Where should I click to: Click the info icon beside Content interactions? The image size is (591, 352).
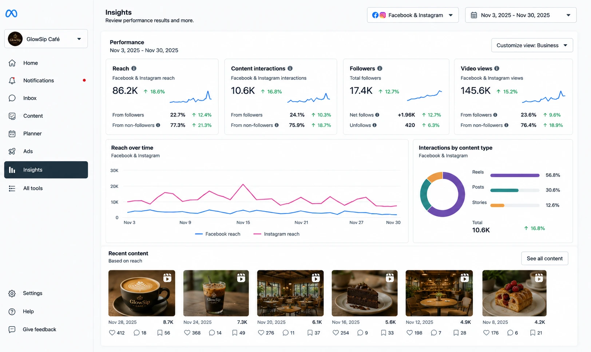click(x=290, y=68)
